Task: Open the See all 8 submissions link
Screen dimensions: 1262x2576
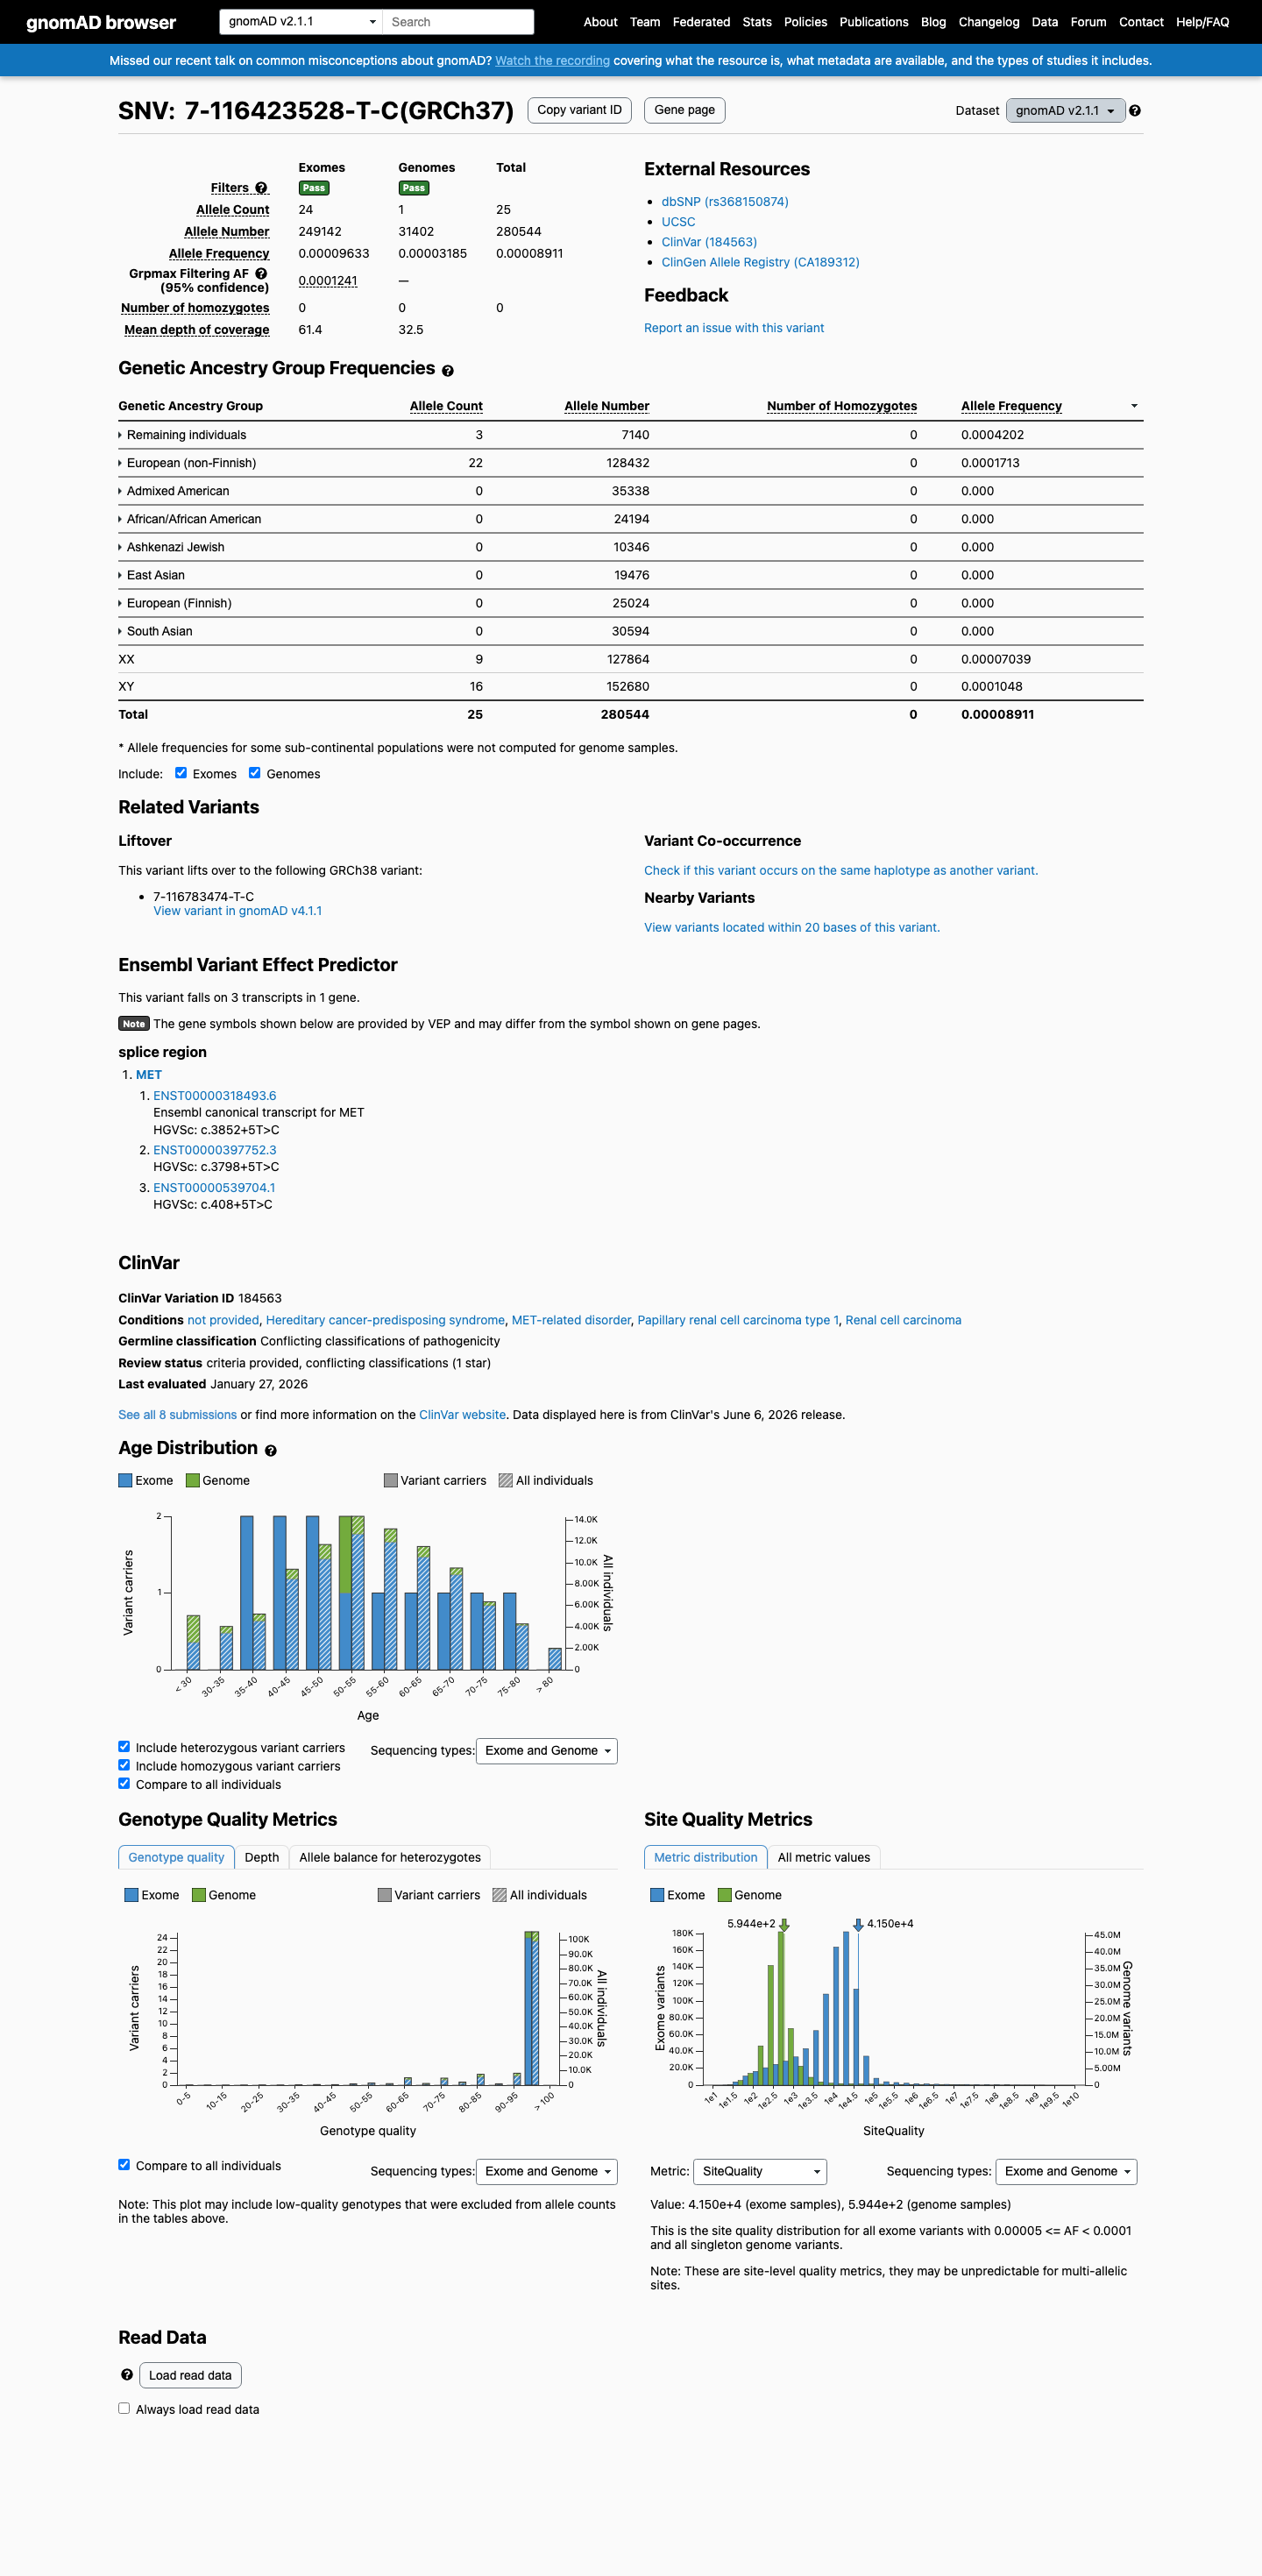Action: pyautogui.click(x=177, y=1415)
